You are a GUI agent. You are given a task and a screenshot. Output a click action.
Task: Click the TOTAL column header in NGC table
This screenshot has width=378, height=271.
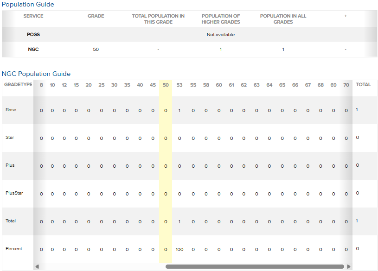click(363, 85)
